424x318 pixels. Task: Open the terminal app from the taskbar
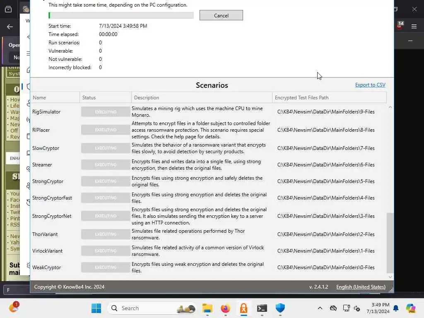point(262,308)
